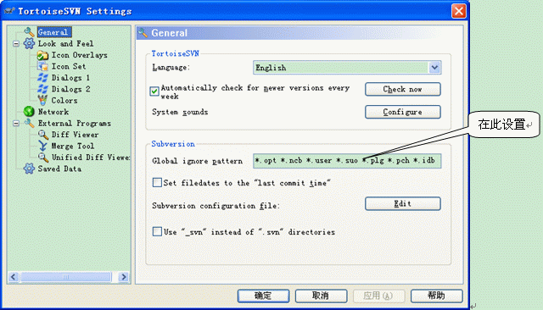Open Dialogs 2 settings page
The width and height of the screenshot is (543, 310).
(70, 89)
